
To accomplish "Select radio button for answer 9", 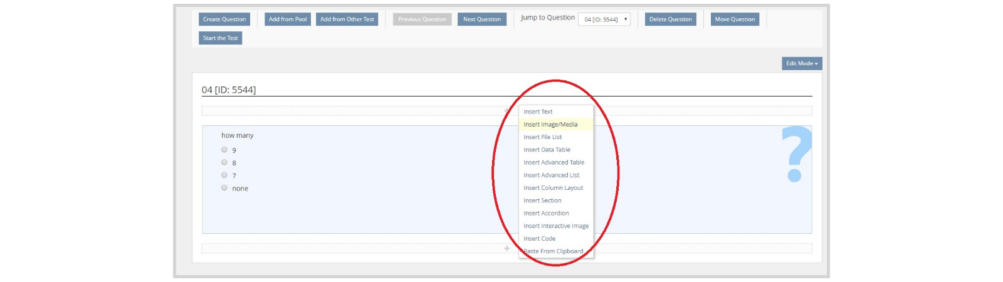I will (224, 150).
